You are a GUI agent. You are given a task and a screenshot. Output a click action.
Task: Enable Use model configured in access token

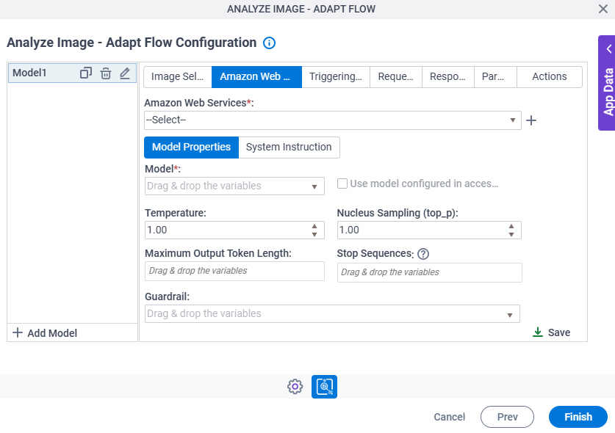pyautogui.click(x=342, y=183)
